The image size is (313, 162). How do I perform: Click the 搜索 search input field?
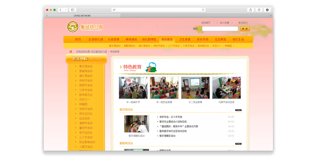220,29
